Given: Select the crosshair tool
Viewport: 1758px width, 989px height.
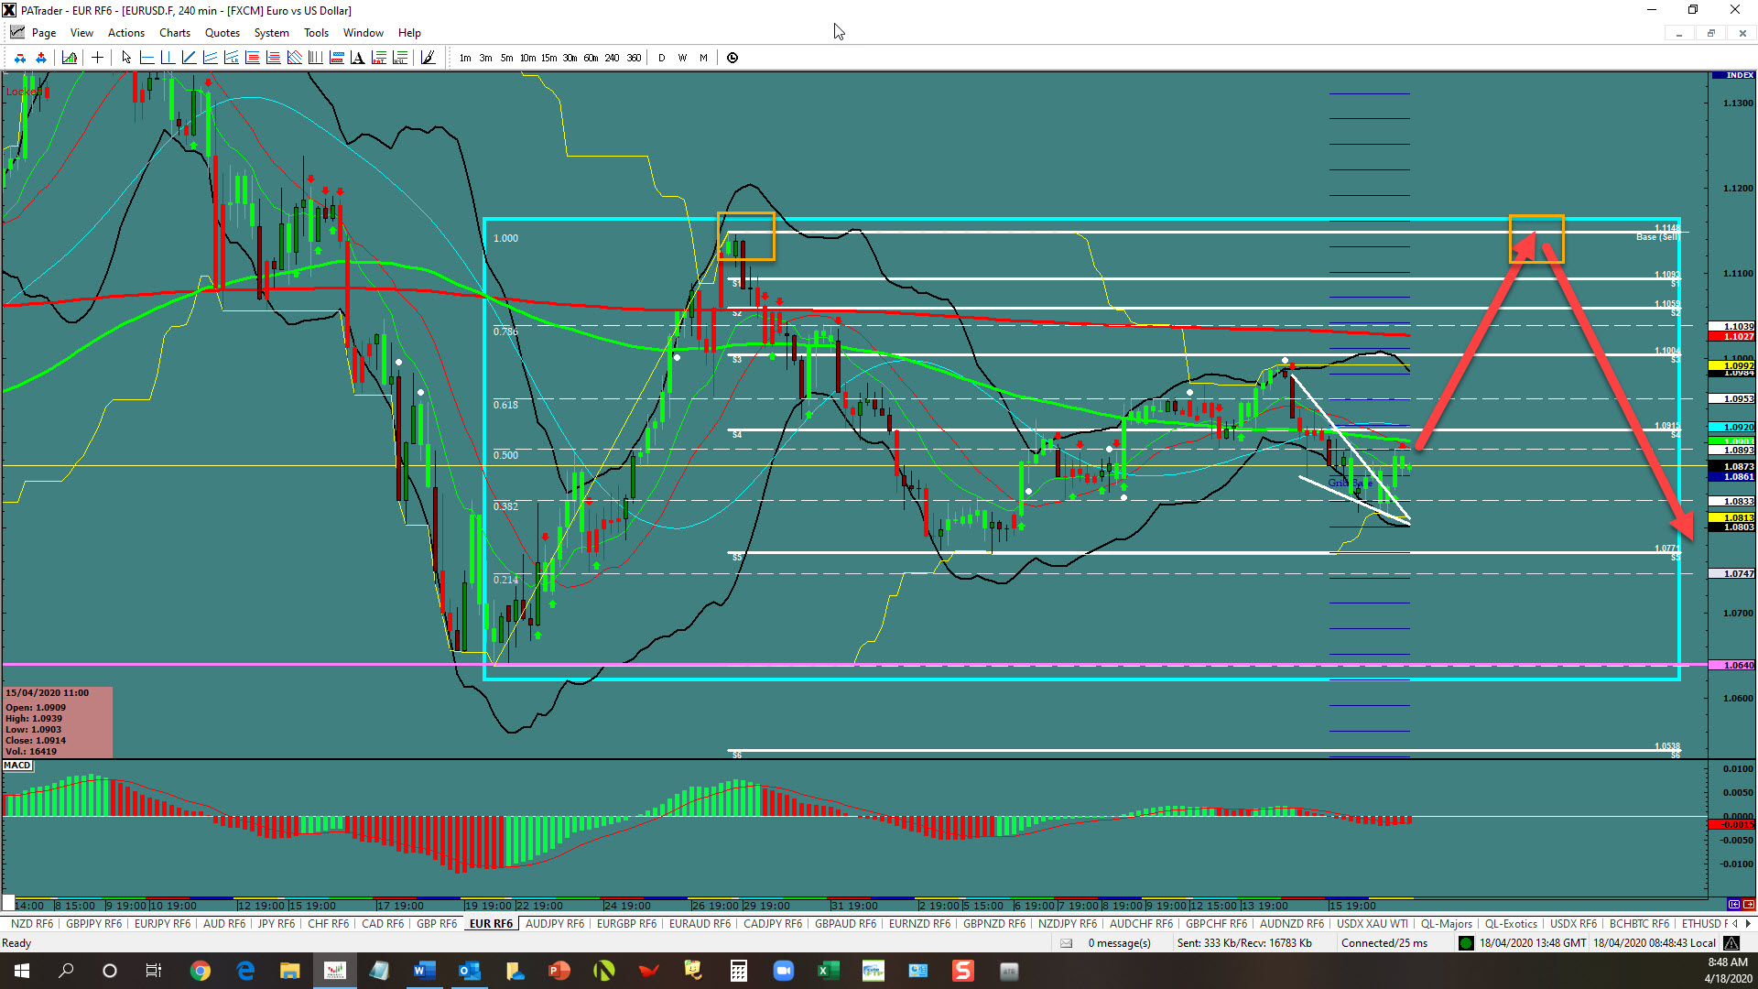Looking at the screenshot, I should pyautogui.click(x=97, y=58).
